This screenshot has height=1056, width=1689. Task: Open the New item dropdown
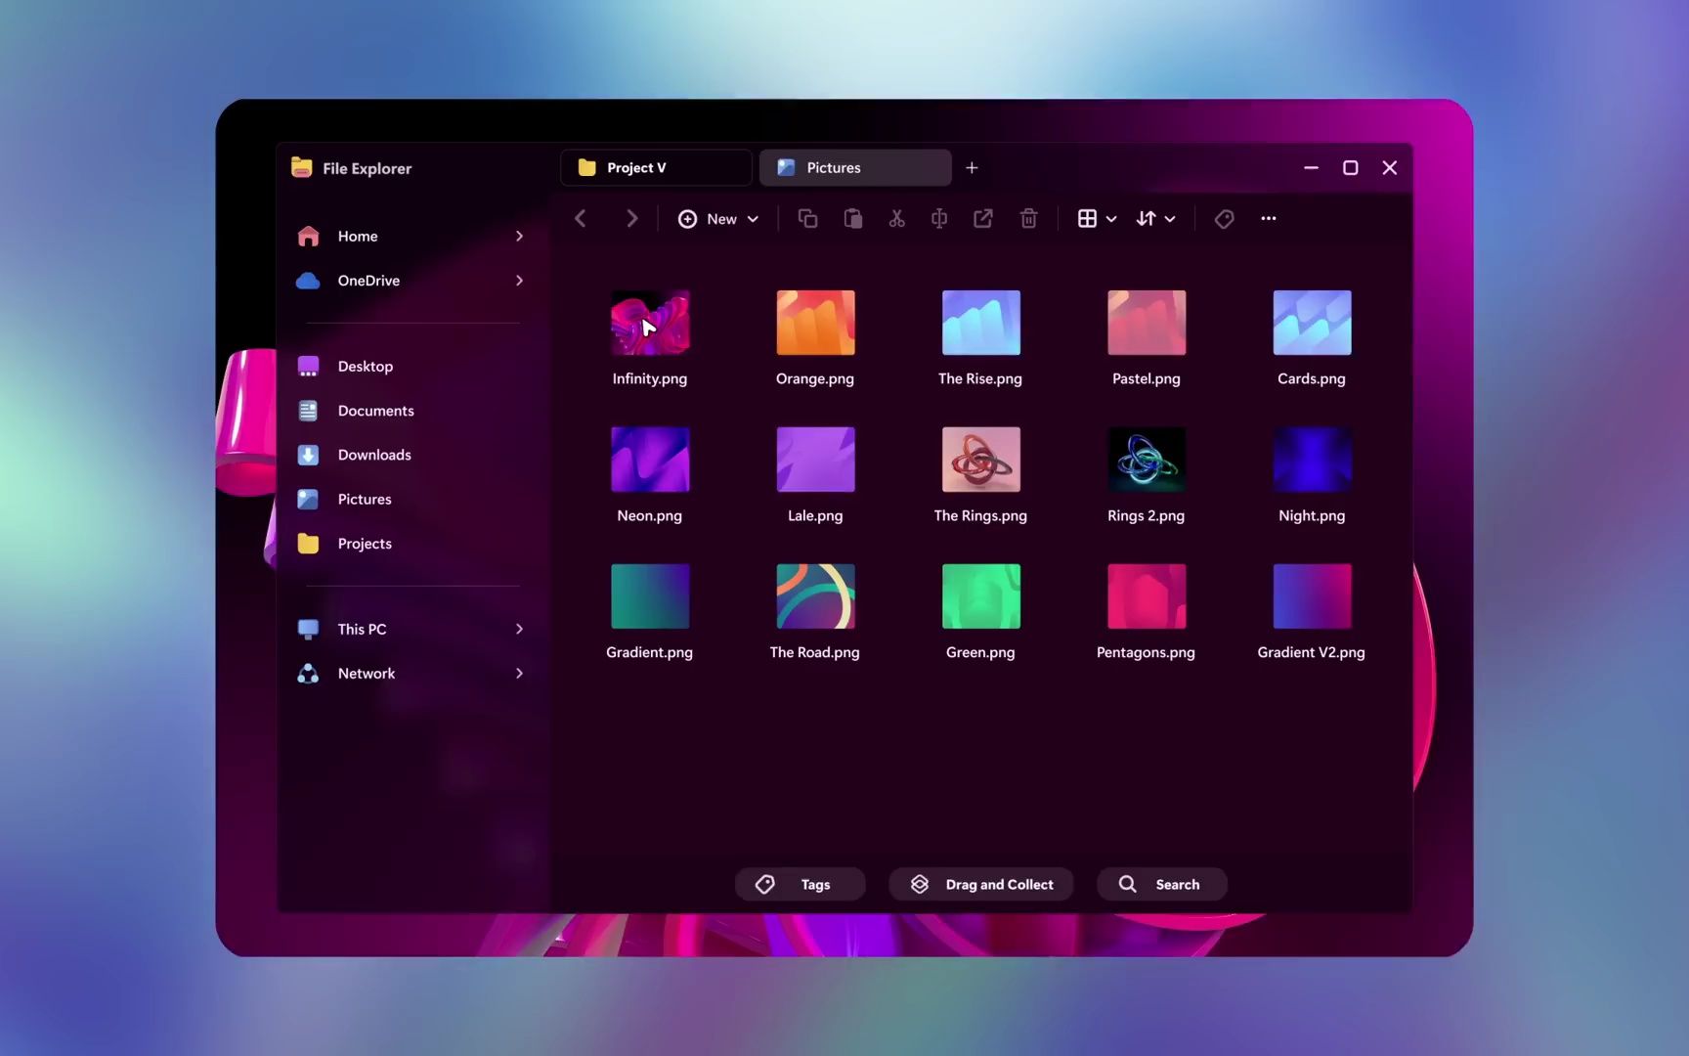click(x=718, y=219)
